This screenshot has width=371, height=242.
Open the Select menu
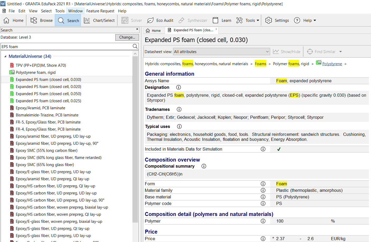tap(46, 11)
